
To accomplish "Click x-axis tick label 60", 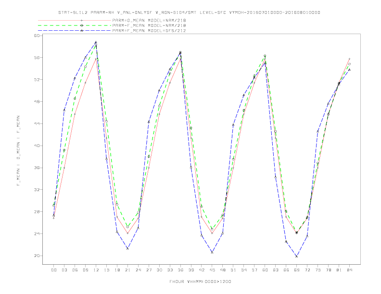I will point(265,270).
